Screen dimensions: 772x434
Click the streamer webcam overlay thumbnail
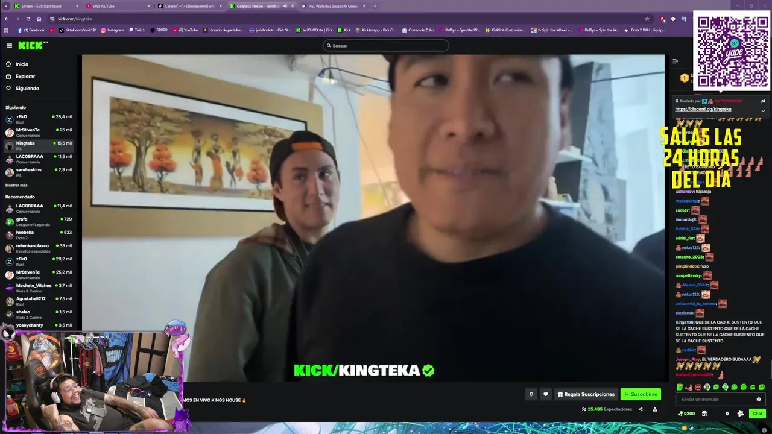coord(95,382)
